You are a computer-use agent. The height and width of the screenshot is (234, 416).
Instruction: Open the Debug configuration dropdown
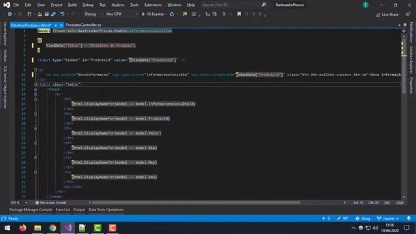pos(94,14)
